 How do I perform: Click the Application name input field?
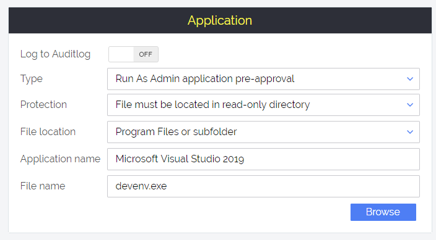(263, 159)
